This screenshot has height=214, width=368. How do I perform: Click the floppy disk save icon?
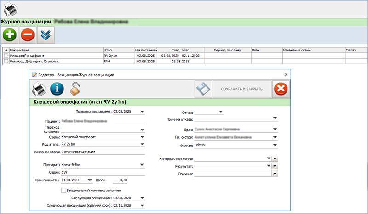tap(202, 89)
